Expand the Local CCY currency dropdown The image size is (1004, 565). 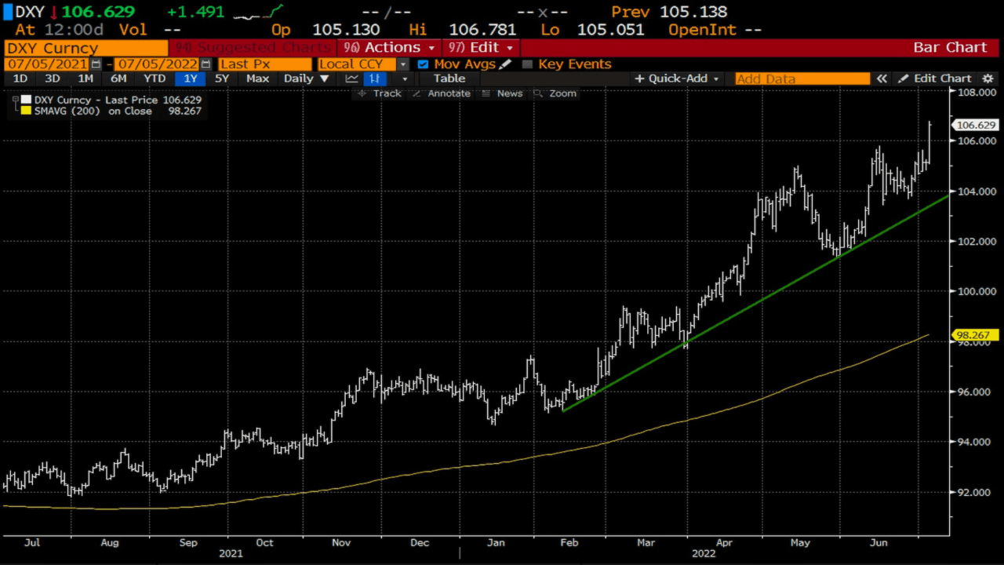click(x=403, y=64)
